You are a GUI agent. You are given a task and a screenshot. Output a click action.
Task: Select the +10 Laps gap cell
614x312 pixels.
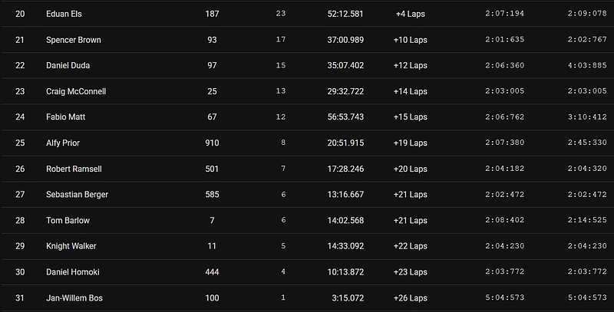411,40
